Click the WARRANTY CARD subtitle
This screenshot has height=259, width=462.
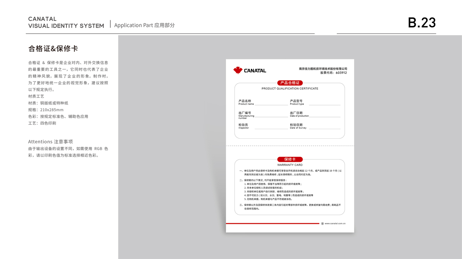290,165
